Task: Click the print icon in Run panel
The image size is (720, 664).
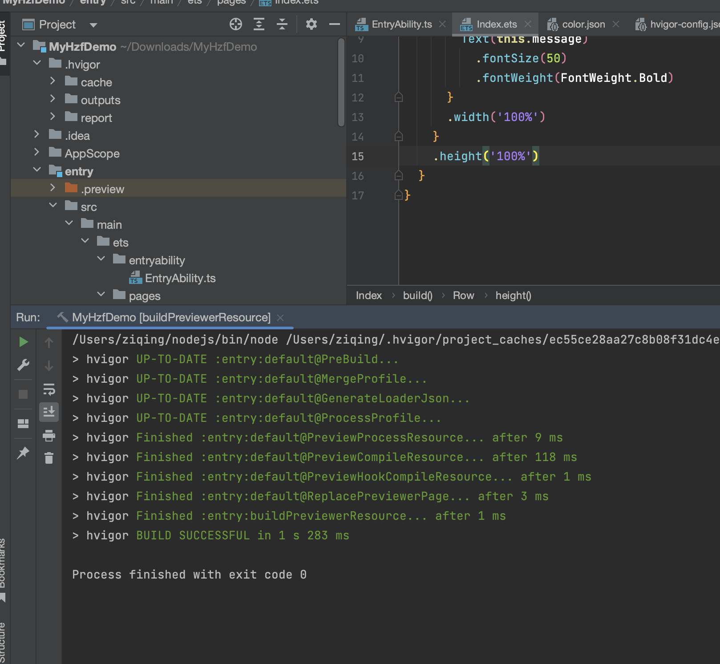Action: 49,436
